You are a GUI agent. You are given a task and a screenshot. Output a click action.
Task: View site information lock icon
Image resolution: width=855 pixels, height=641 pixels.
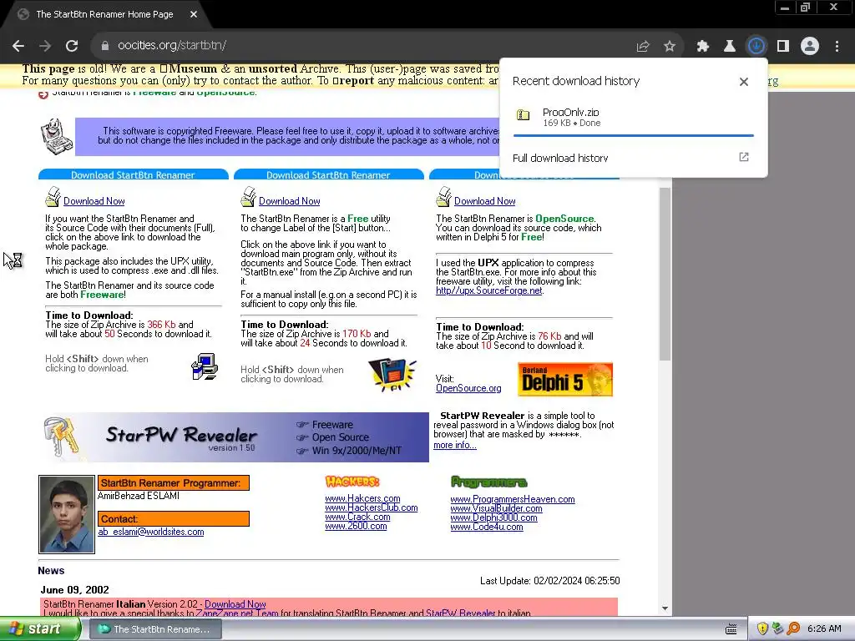pos(105,46)
